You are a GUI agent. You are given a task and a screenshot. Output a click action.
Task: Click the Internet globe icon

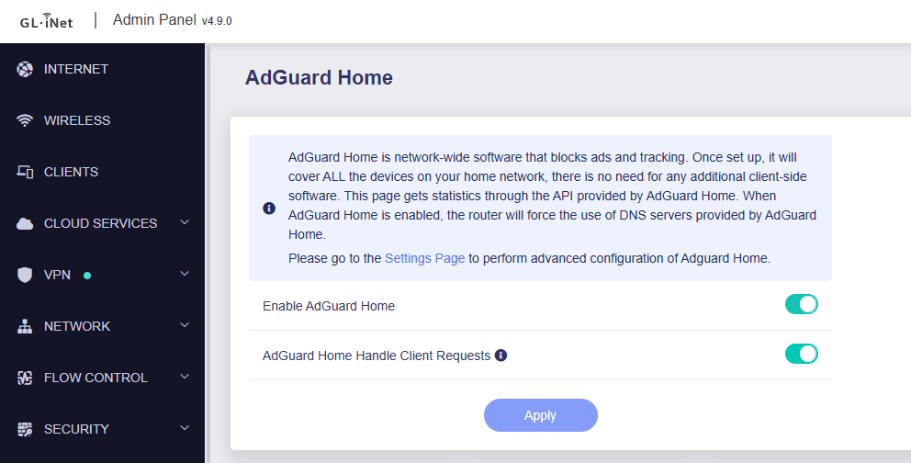25,69
